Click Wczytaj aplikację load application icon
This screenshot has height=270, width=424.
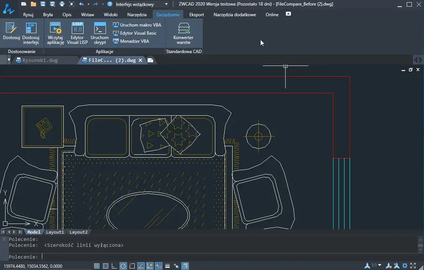(x=56, y=33)
